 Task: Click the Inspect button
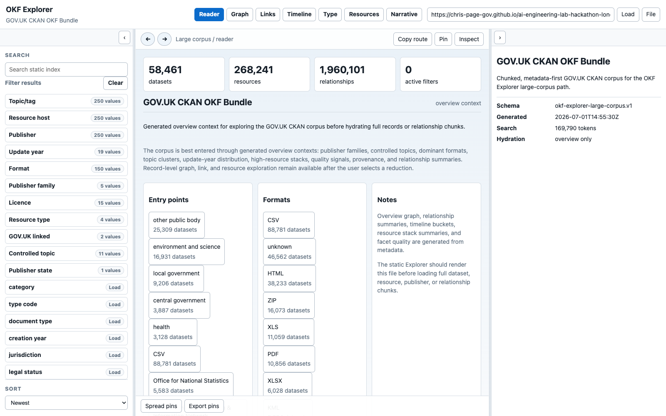[x=469, y=39]
